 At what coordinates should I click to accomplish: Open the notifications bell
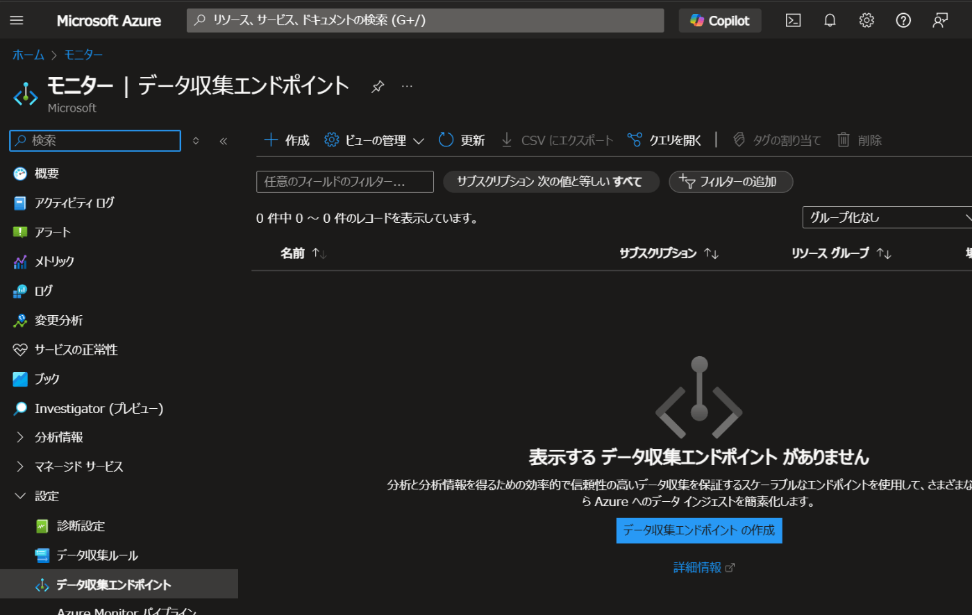click(x=830, y=20)
